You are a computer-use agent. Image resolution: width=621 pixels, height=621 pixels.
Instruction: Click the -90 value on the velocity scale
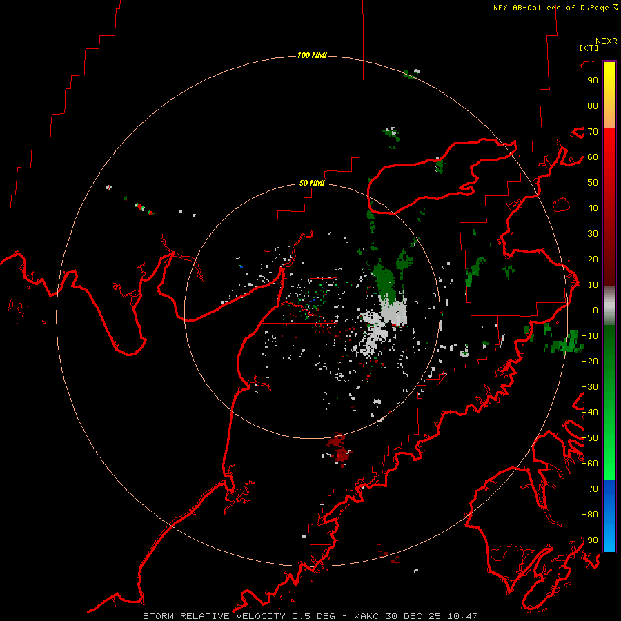point(590,540)
